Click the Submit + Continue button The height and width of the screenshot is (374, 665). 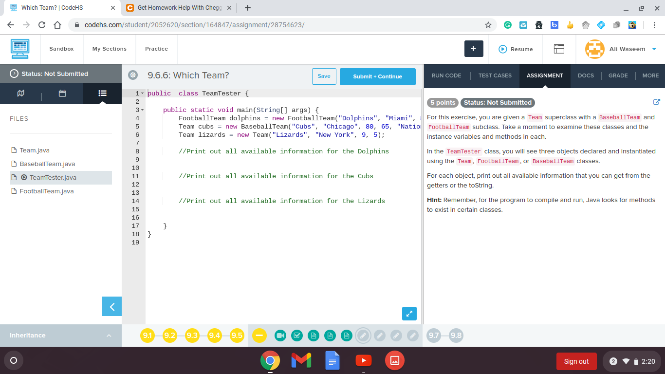coord(377,76)
